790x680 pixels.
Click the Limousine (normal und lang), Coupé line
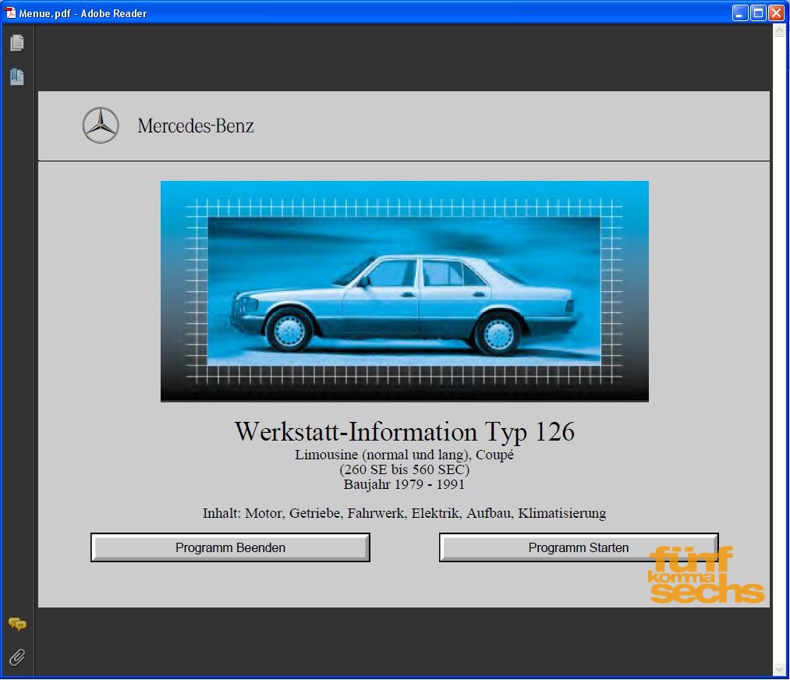(405, 455)
